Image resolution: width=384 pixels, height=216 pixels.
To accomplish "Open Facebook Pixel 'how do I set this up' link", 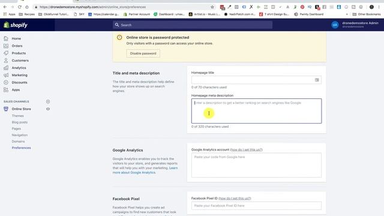I will point(235,199).
